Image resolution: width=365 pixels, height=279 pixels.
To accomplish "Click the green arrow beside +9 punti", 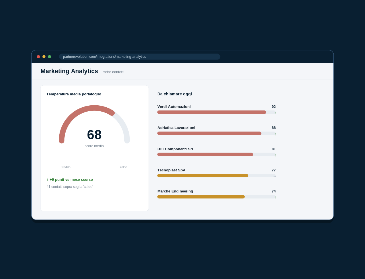I will 47,179.
